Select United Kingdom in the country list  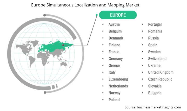[161, 72]
